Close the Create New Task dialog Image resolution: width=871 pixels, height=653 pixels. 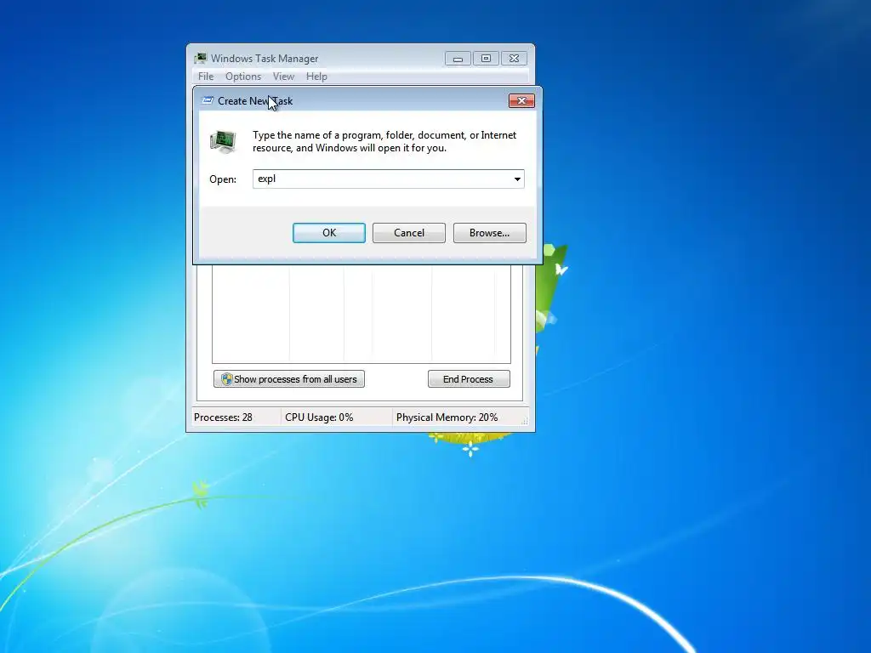[x=521, y=100]
